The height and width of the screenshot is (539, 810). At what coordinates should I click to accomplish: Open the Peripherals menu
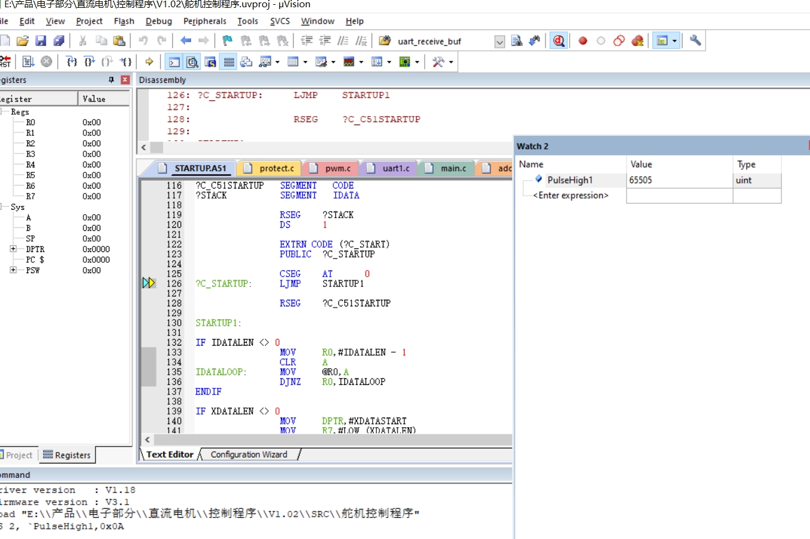pos(205,21)
